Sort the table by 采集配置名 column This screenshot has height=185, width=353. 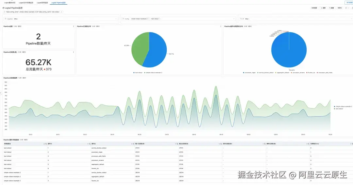tap(44, 144)
